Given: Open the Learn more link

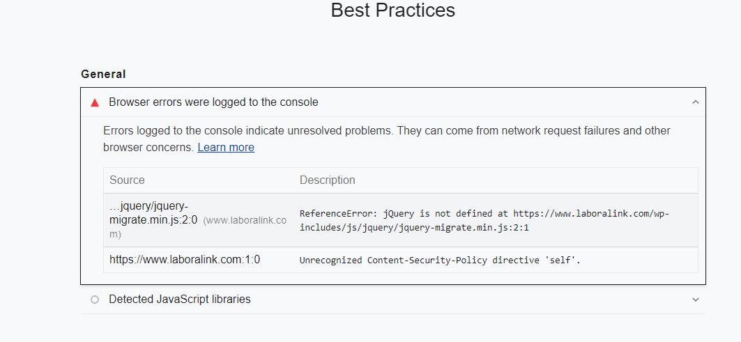Looking at the screenshot, I should click(226, 148).
